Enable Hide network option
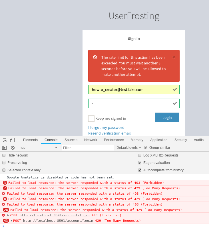This screenshot has width=209, height=246. tap(4, 155)
